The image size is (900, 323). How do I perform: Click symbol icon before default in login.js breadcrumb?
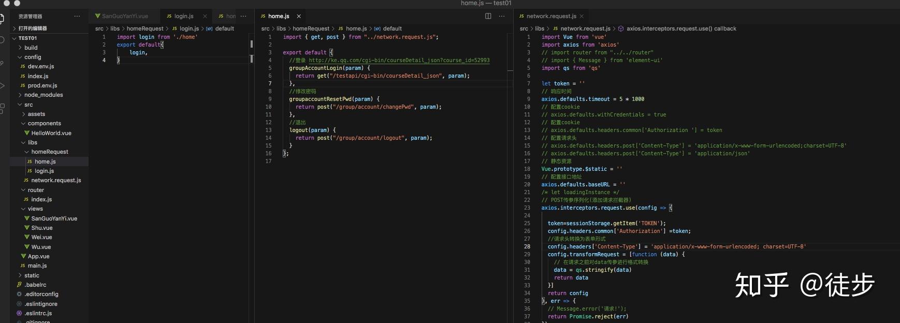point(209,28)
